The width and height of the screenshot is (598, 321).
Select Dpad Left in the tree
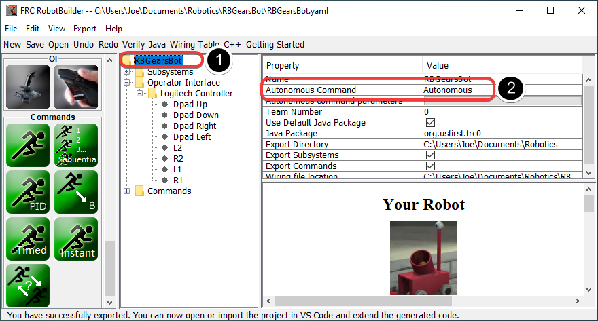click(x=192, y=136)
